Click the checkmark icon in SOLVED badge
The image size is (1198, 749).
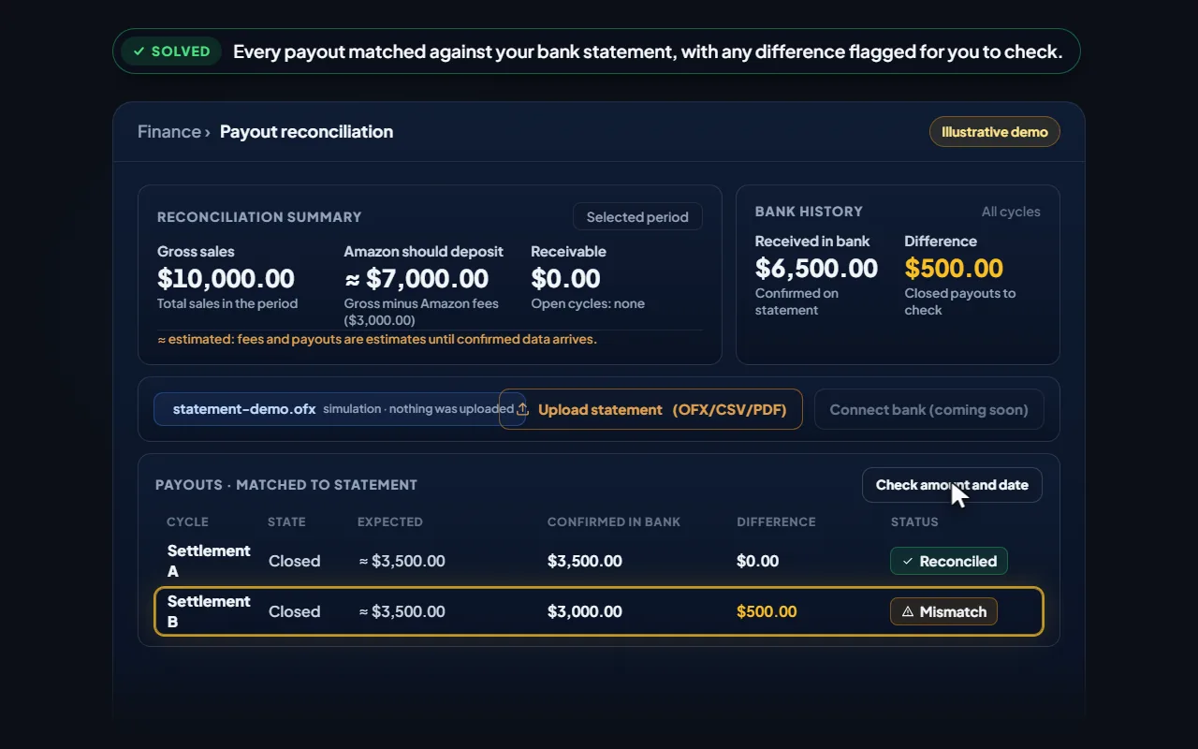139,51
